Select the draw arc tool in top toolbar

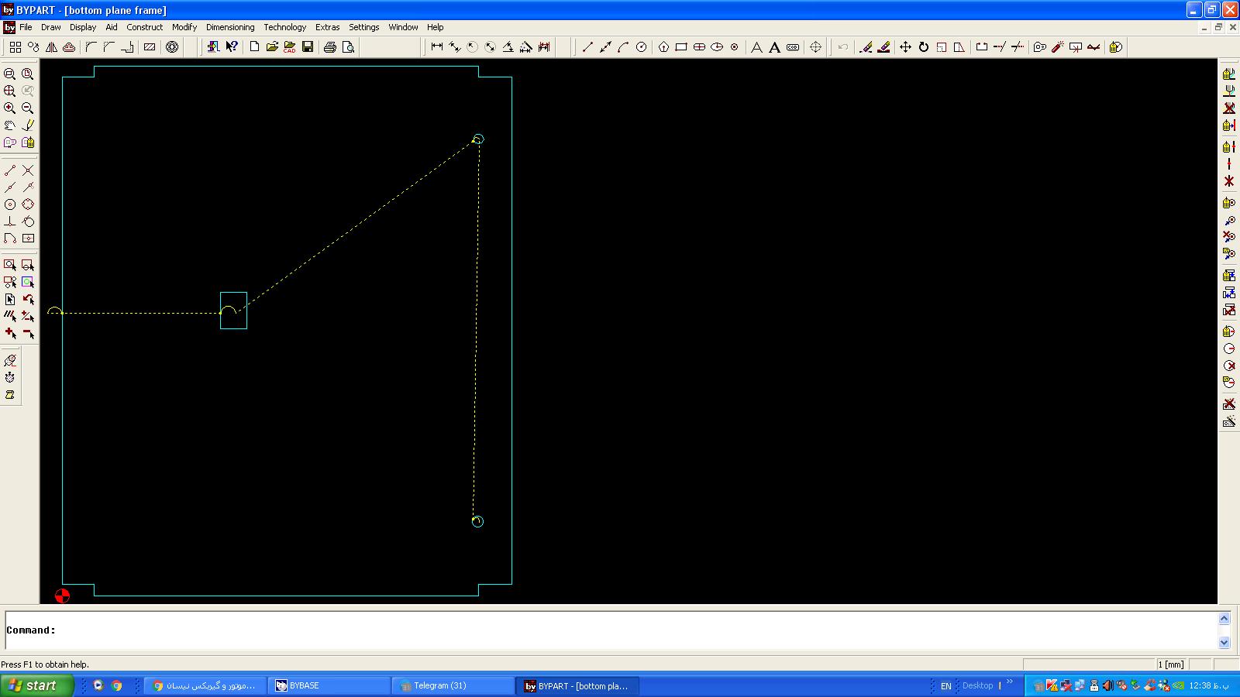coord(623,47)
